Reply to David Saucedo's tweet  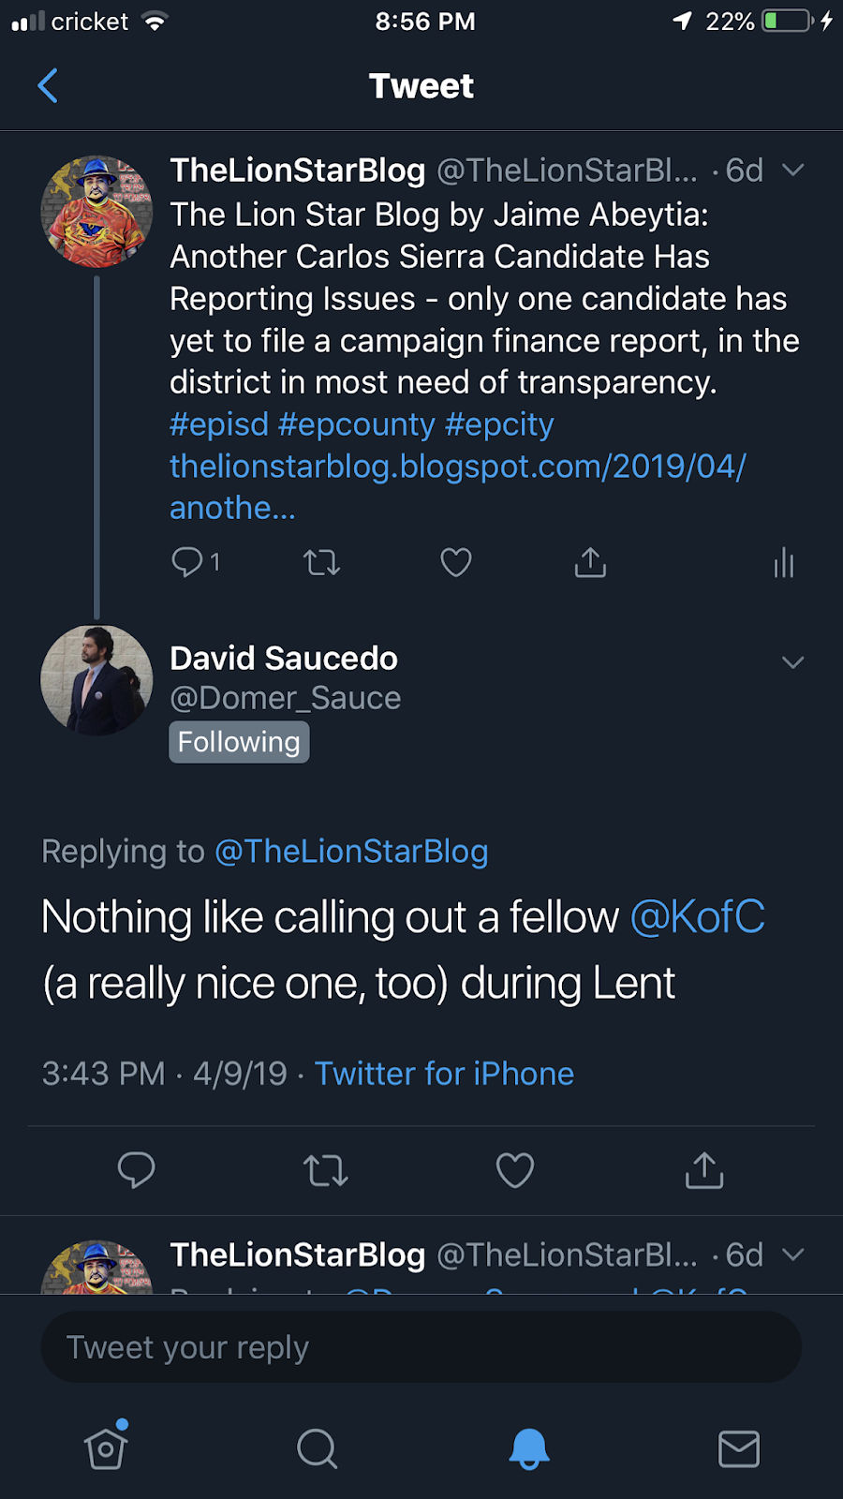pos(137,1170)
